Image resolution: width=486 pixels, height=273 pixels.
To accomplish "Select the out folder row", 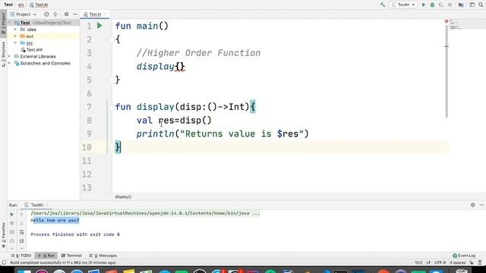I will 43,36.
